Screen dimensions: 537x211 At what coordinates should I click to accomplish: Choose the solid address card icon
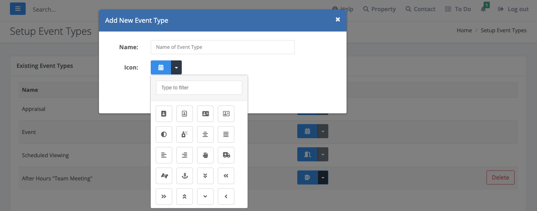[205, 113]
